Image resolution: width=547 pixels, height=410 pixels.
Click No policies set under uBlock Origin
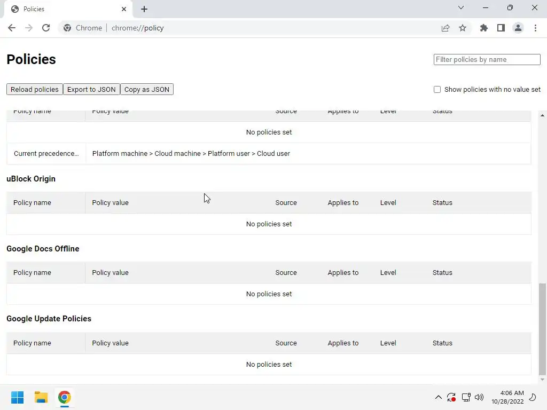[x=269, y=224]
